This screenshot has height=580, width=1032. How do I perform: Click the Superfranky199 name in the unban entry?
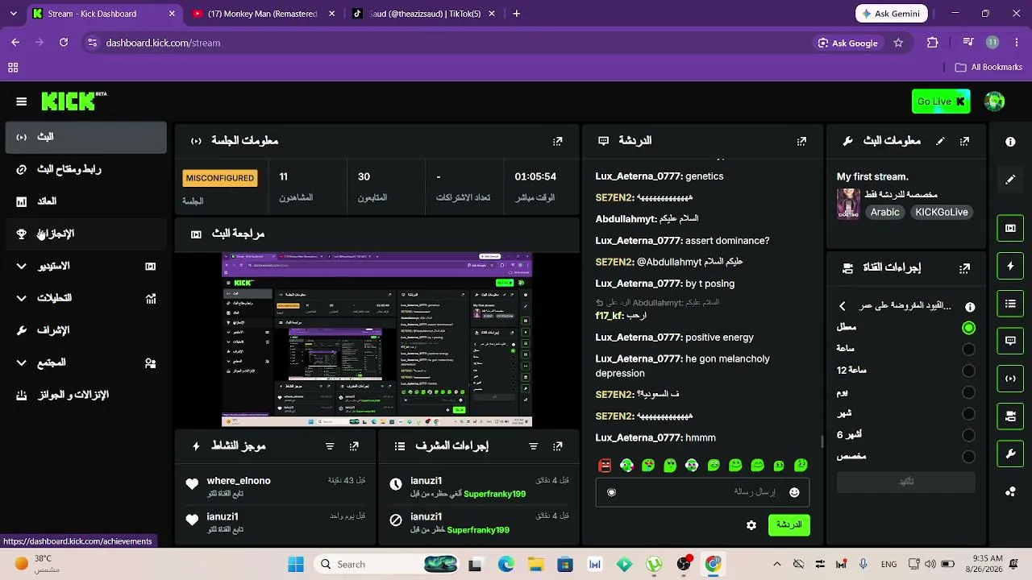coord(495,494)
